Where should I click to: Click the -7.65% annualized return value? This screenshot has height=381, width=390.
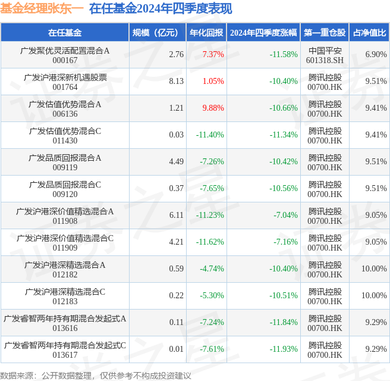[x=212, y=188]
